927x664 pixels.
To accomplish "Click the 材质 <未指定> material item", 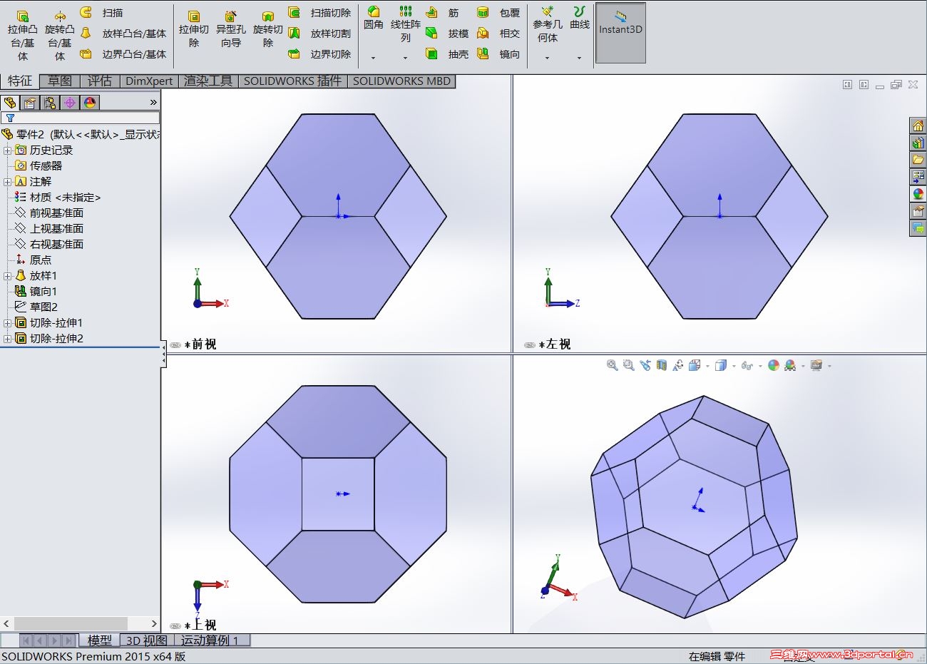I will point(58,198).
